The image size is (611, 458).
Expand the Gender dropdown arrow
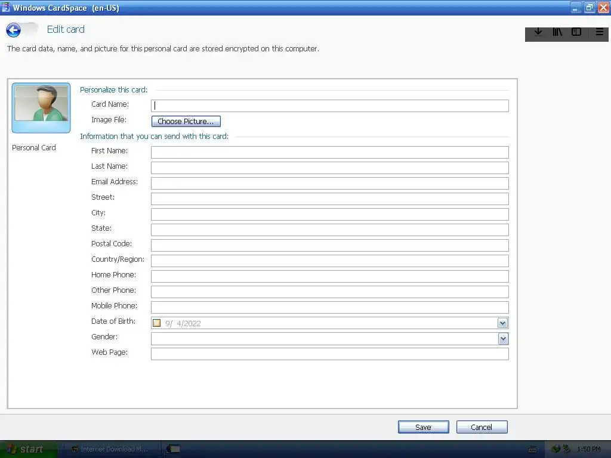(503, 339)
